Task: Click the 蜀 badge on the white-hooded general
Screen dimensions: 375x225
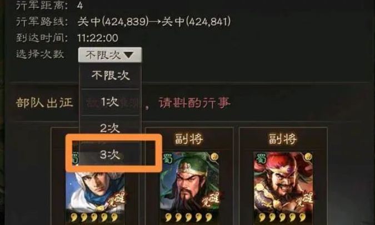Action: 75,158
